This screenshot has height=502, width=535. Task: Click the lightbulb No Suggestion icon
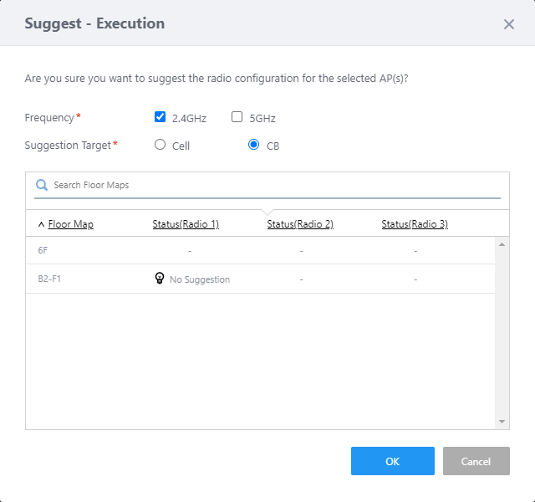coord(160,279)
